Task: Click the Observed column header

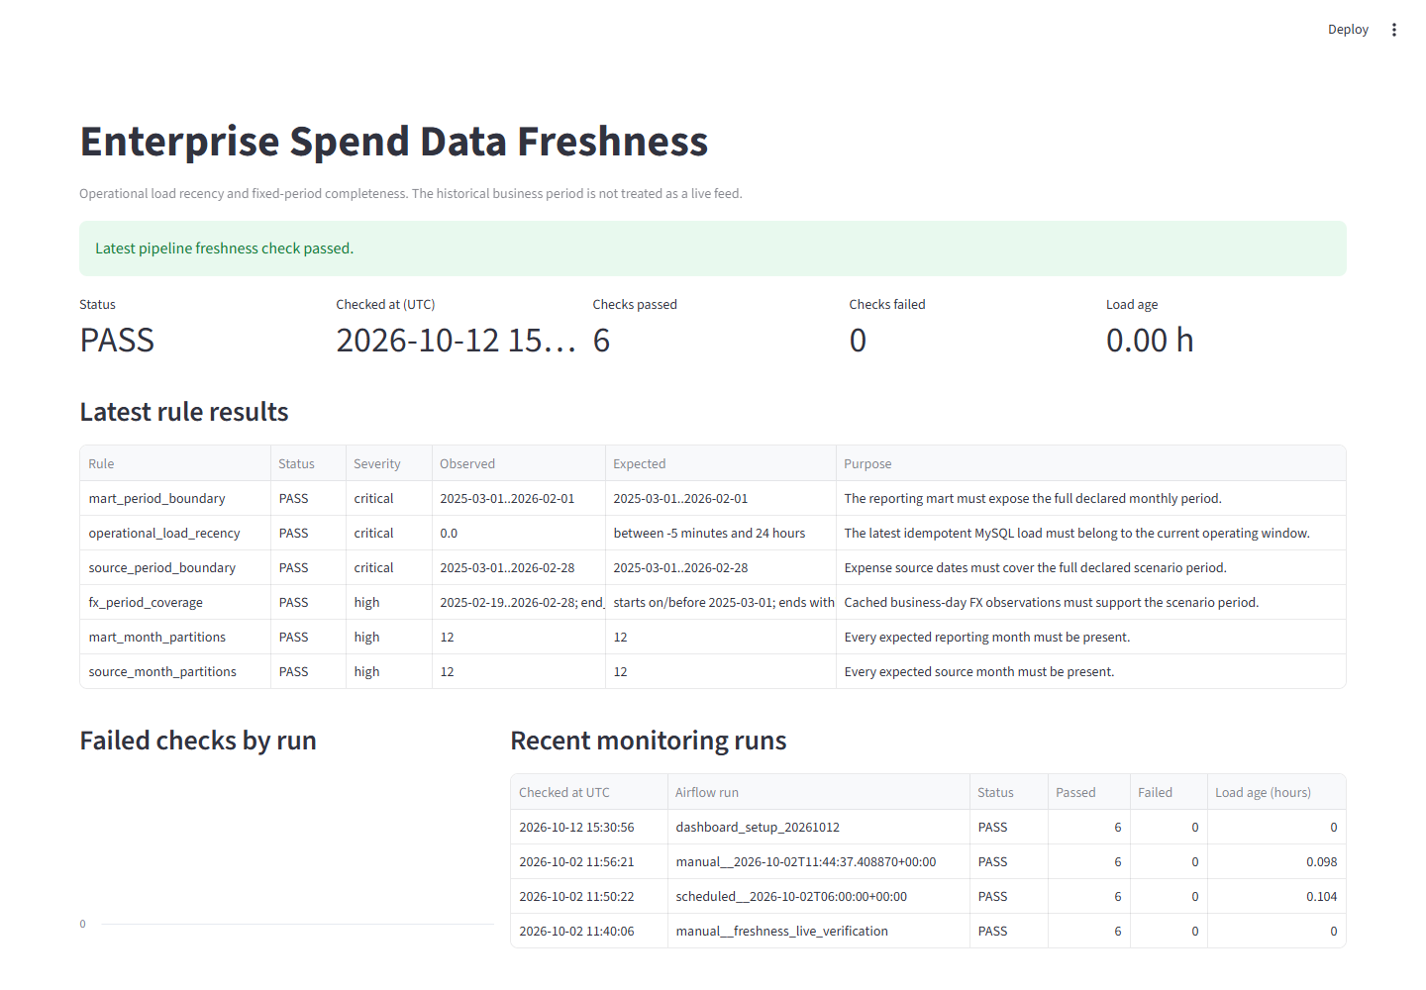Action: pyautogui.click(x=519, y=463)
